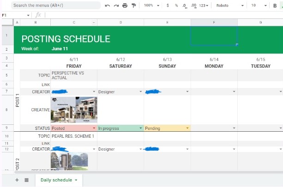Screen dimensions: 283x187
Task: Click the June 11 date cell
Action: (x=60, y=49)
